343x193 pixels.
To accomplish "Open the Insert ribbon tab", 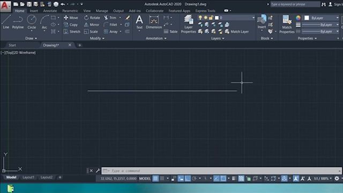I will 34,11.
